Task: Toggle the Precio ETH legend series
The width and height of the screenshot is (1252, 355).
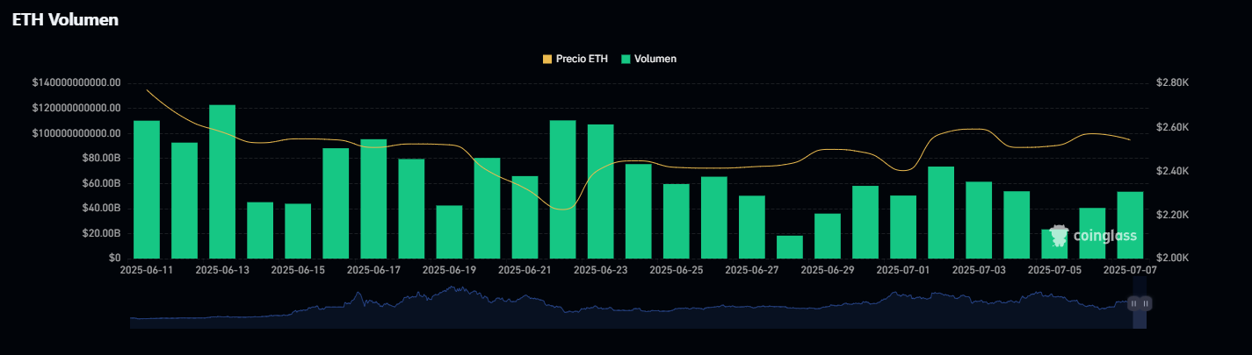Action: coord(581,59)
